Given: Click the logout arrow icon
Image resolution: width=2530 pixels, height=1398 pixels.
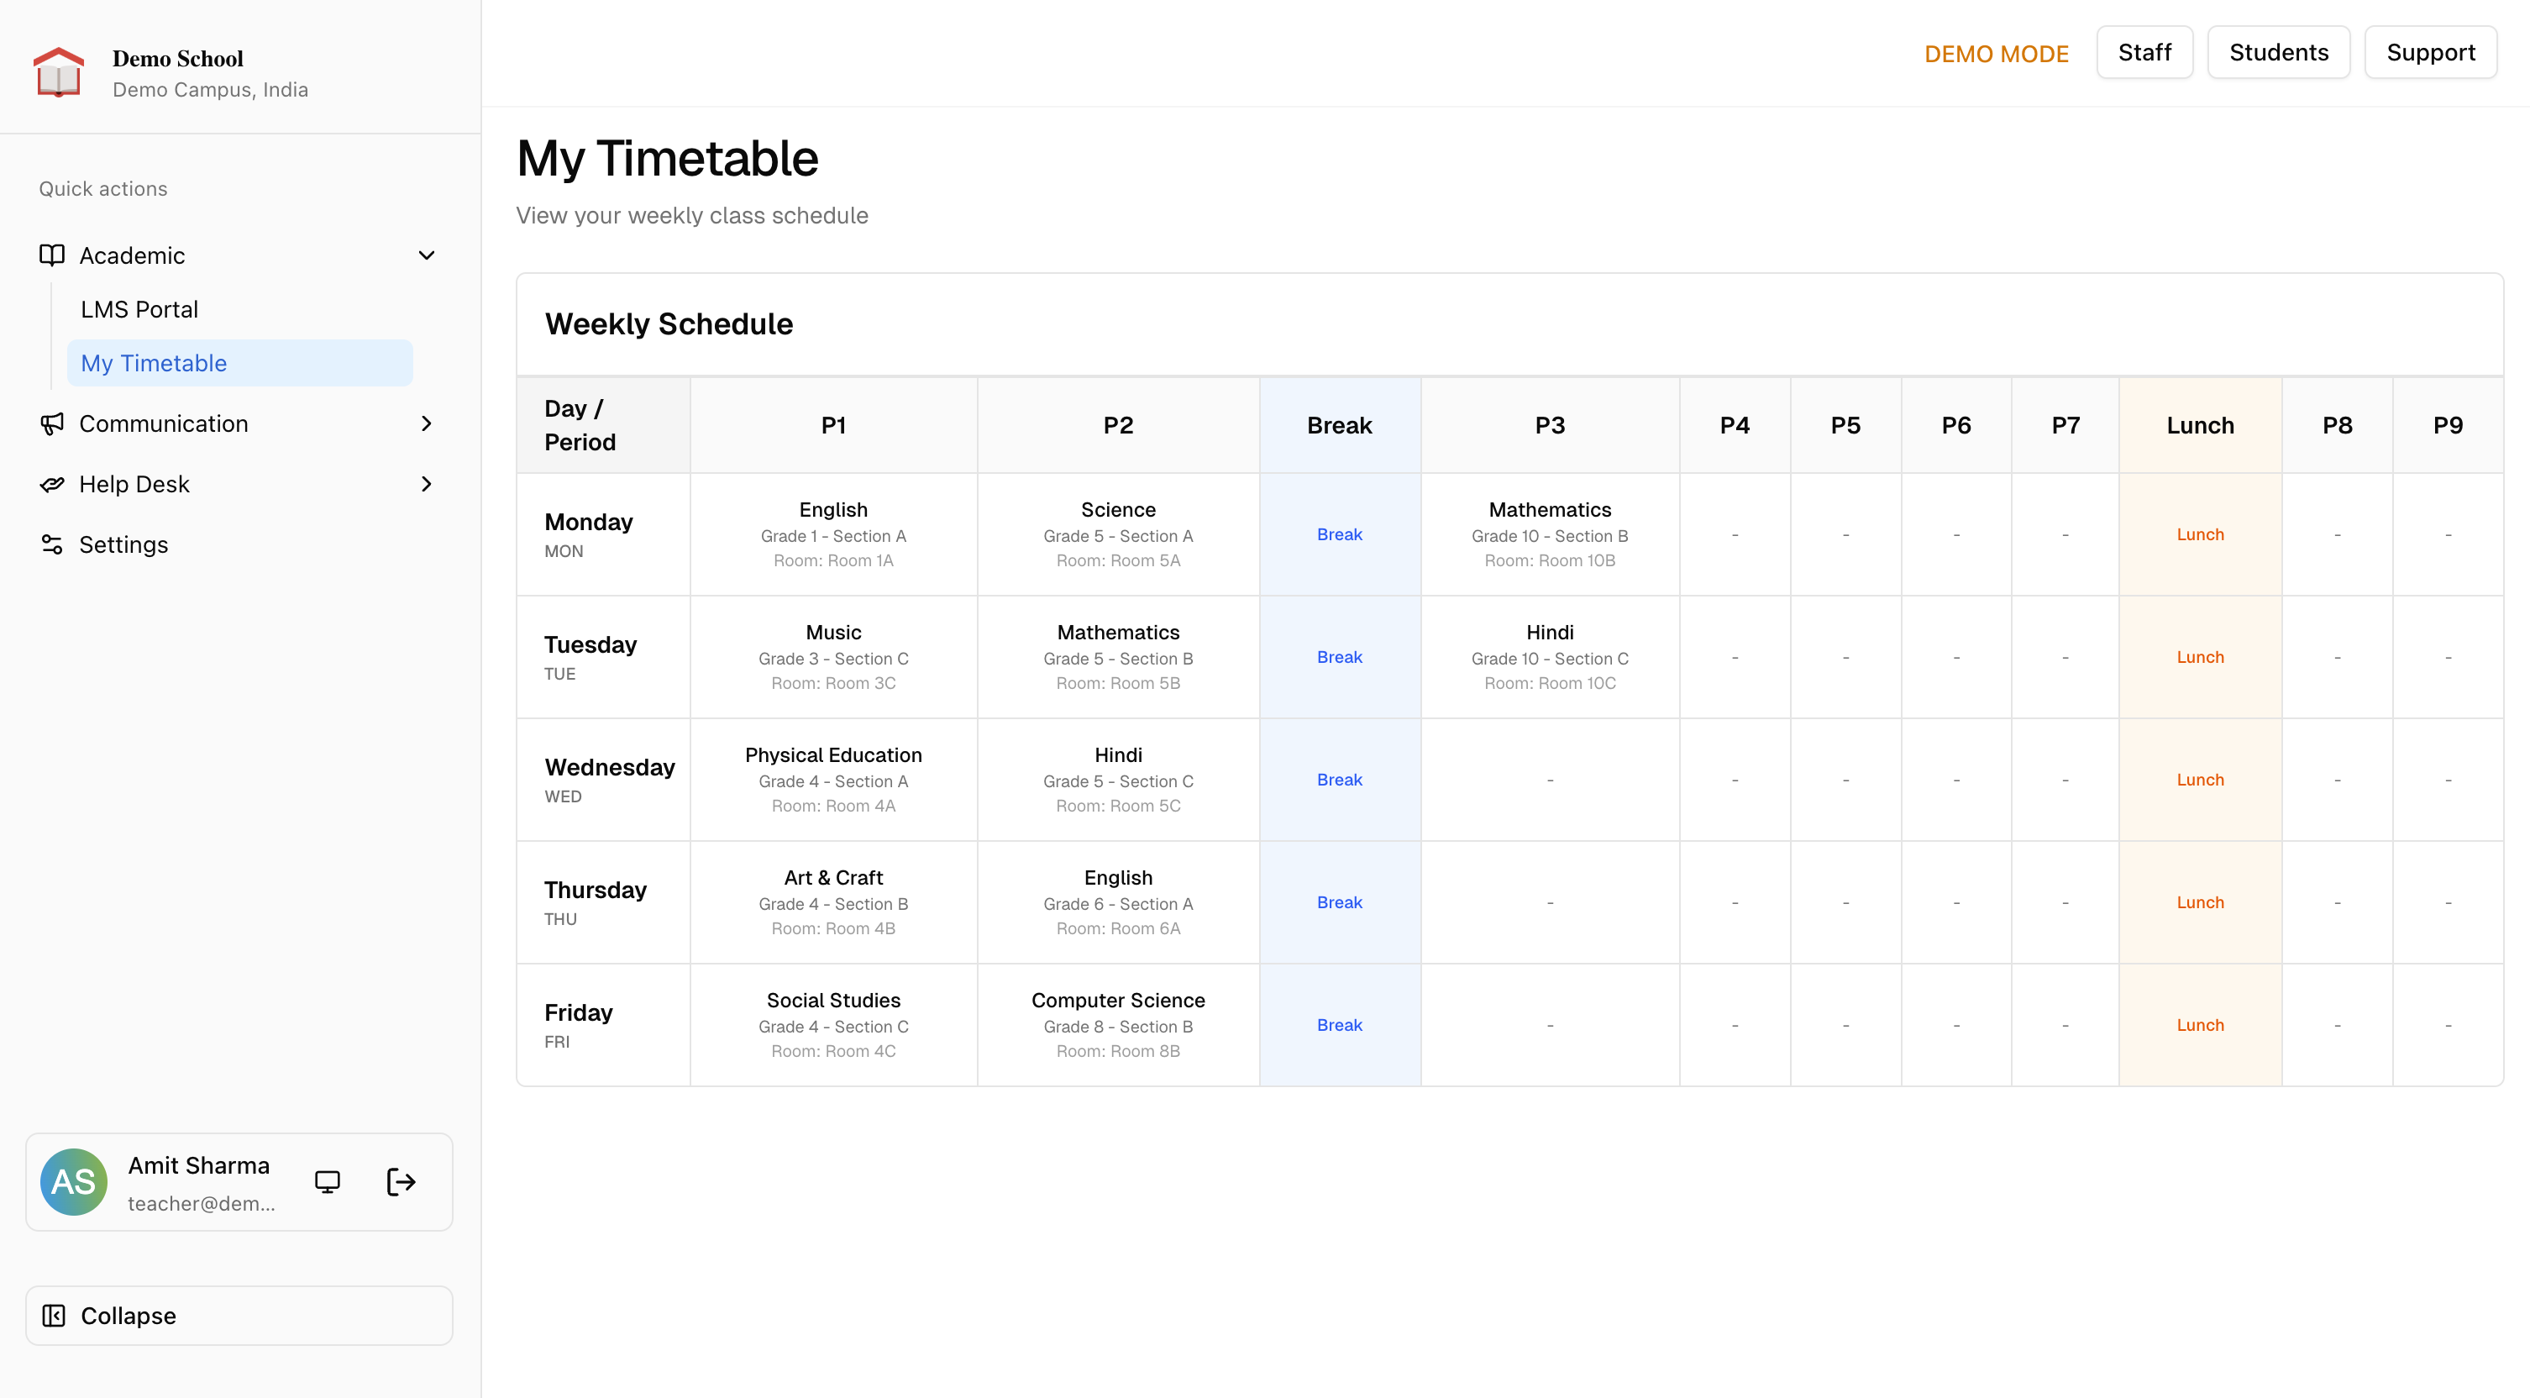Looking at the screenshot, I should coord(401,1181).
